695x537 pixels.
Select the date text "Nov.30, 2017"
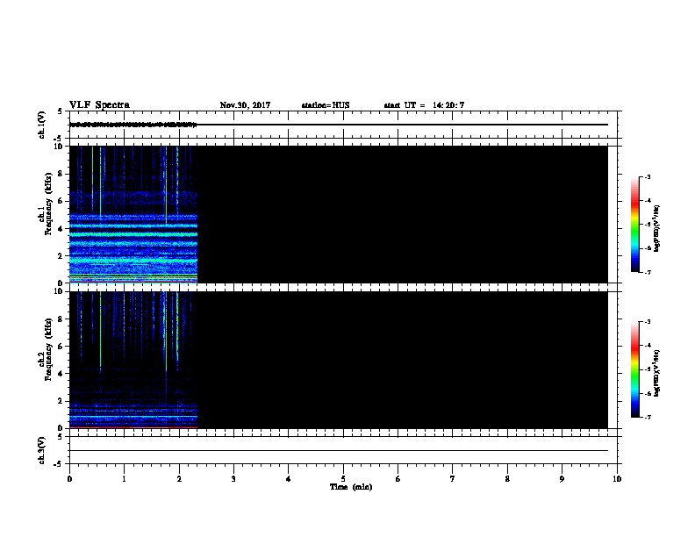(245, 105)
